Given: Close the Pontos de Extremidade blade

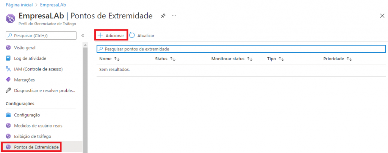Looking at the screenshot, I should click(382, 16).
